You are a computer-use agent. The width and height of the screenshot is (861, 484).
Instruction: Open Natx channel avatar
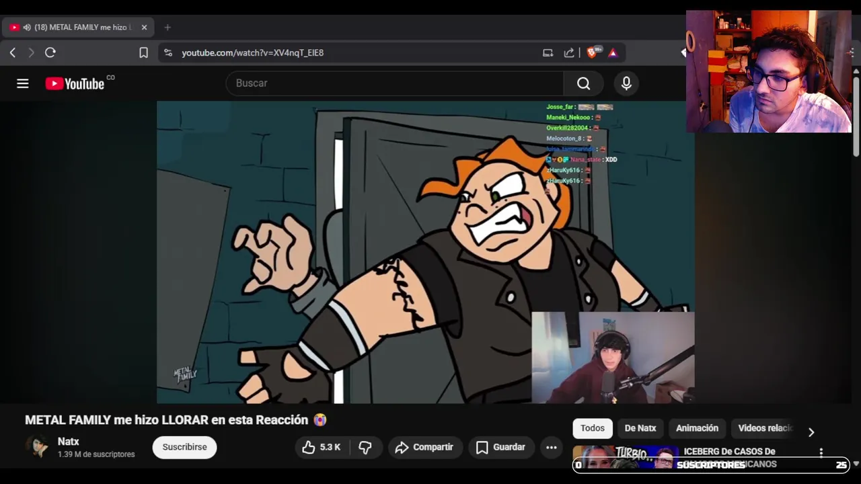(38, 447)
